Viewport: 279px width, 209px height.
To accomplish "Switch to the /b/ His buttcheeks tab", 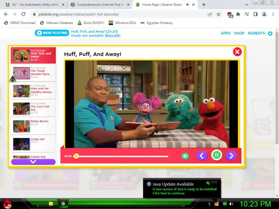I will [x=35, y=5].
